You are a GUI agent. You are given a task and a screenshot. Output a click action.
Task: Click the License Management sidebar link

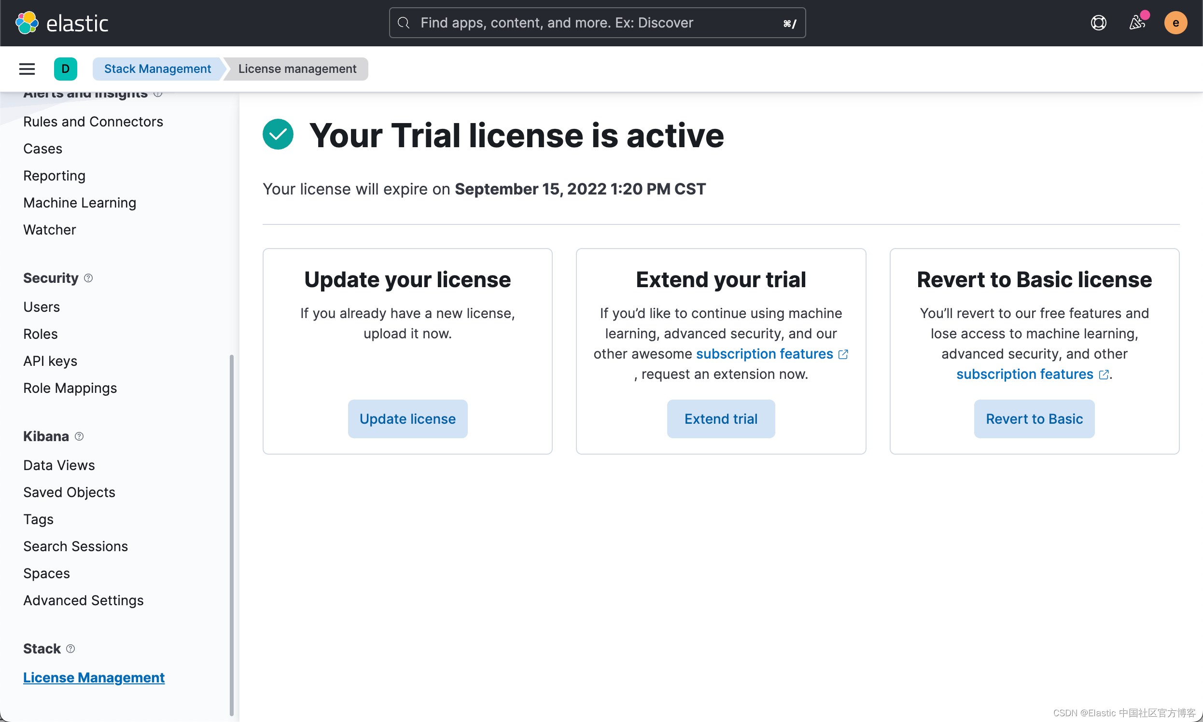coord(94,677)
